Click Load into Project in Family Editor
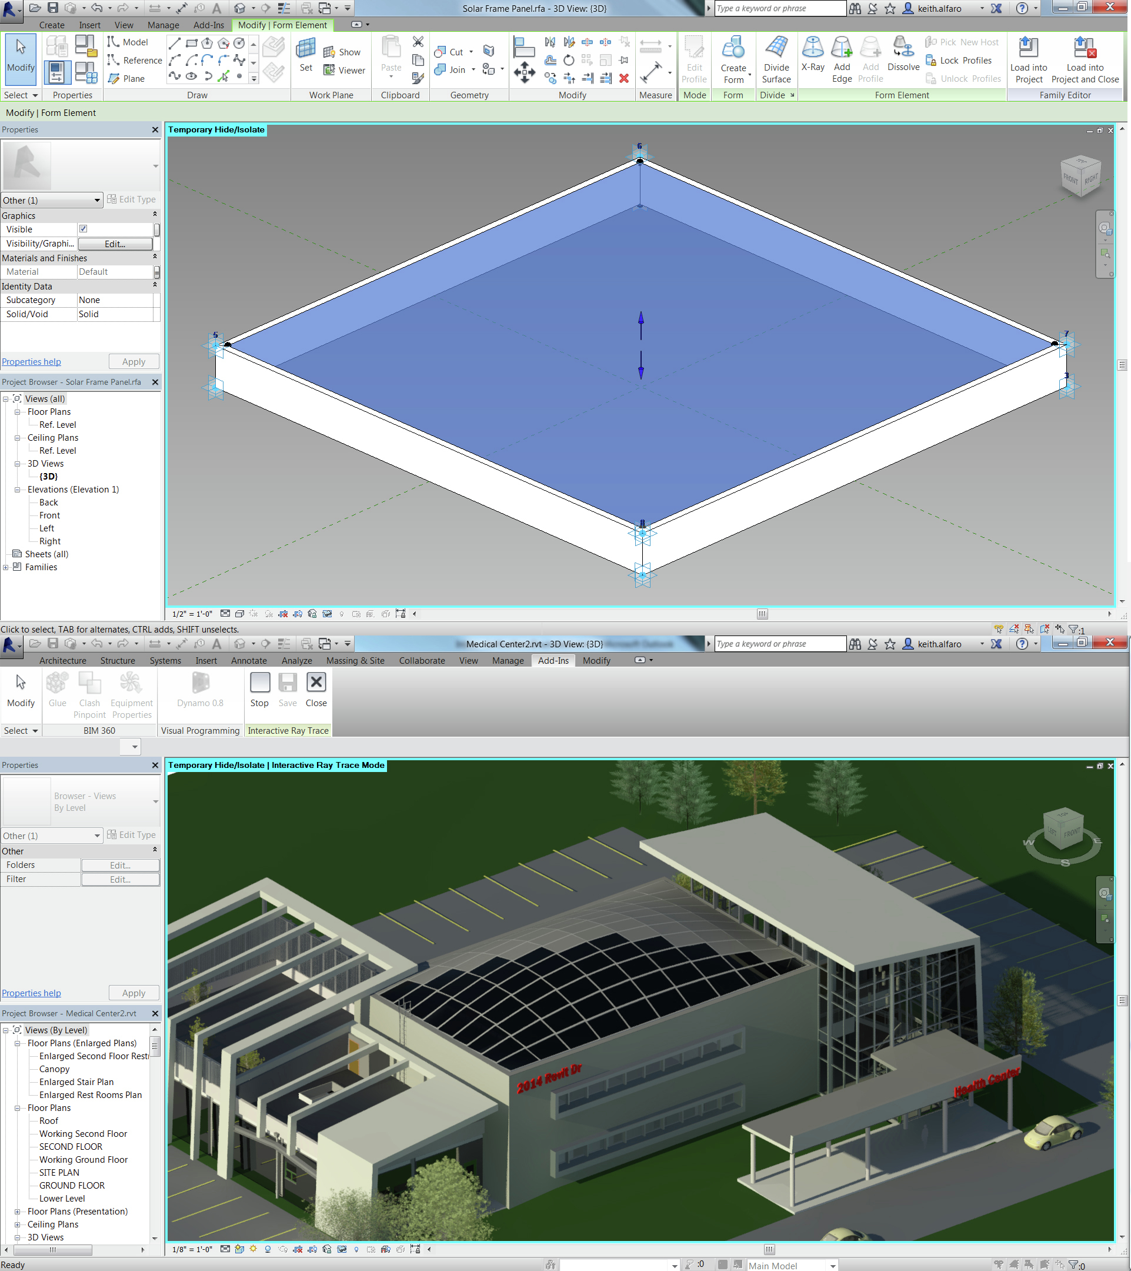Image resolution: width=1131 pixels, height=1271 pixels. coord(1029,59)
